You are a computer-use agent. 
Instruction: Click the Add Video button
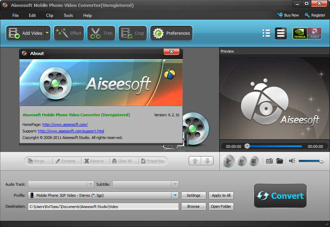coord(25,33)
